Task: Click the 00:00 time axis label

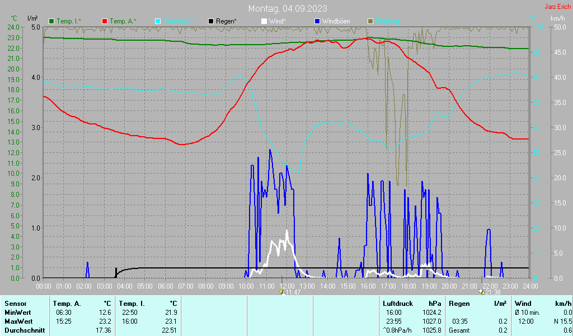Action: (x=44, y=286)
